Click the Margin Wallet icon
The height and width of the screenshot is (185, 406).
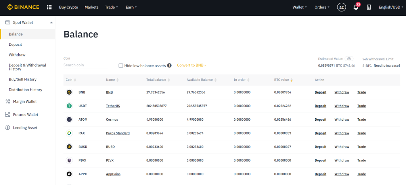tap(8, 101)
